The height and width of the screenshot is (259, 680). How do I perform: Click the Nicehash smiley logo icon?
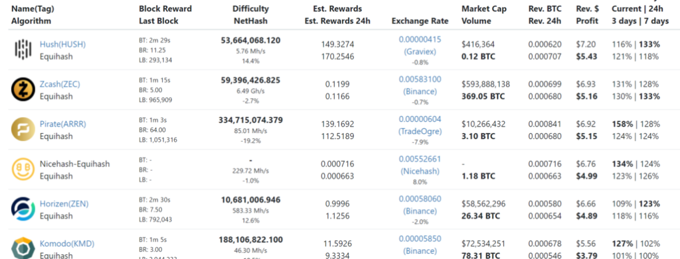click(23, 170)
